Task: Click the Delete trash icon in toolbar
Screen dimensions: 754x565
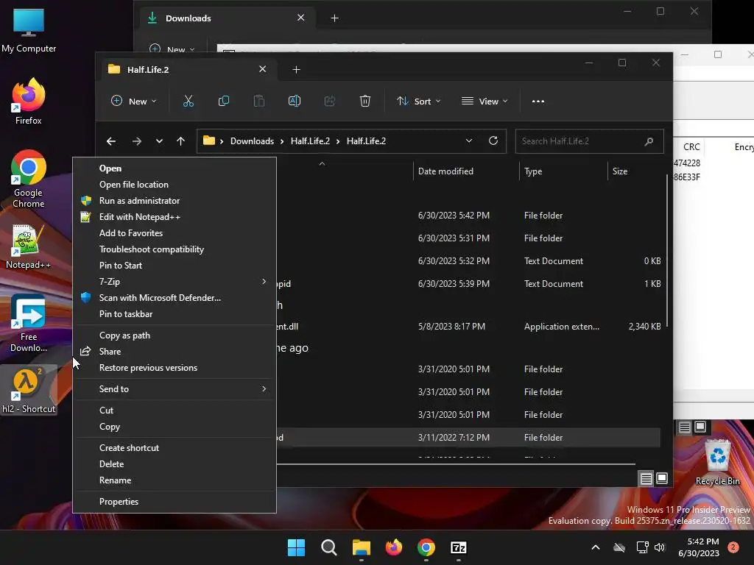Action: coord(365,101)
